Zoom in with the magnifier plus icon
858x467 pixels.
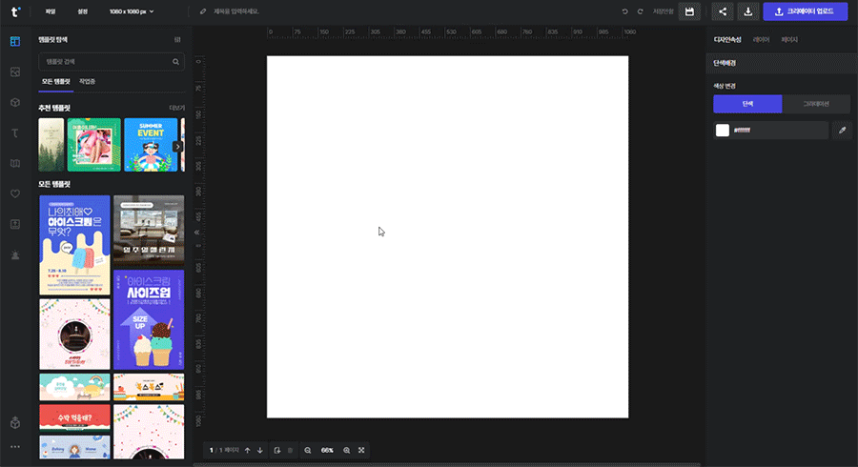click(346, 450)
